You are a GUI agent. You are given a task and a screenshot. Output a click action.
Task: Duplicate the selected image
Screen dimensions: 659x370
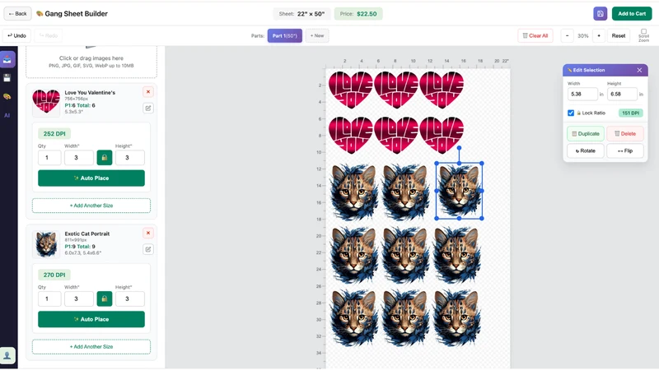[x=586, y=134]
